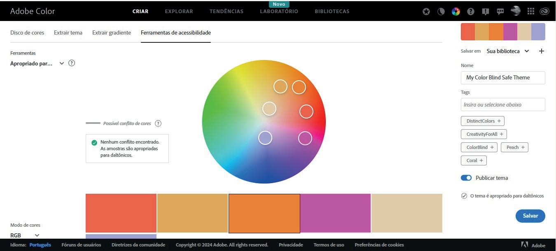Viewport: 556px width, 251px height.
Task: Click the Adobe logo in the footer
Action: [525, 245]
